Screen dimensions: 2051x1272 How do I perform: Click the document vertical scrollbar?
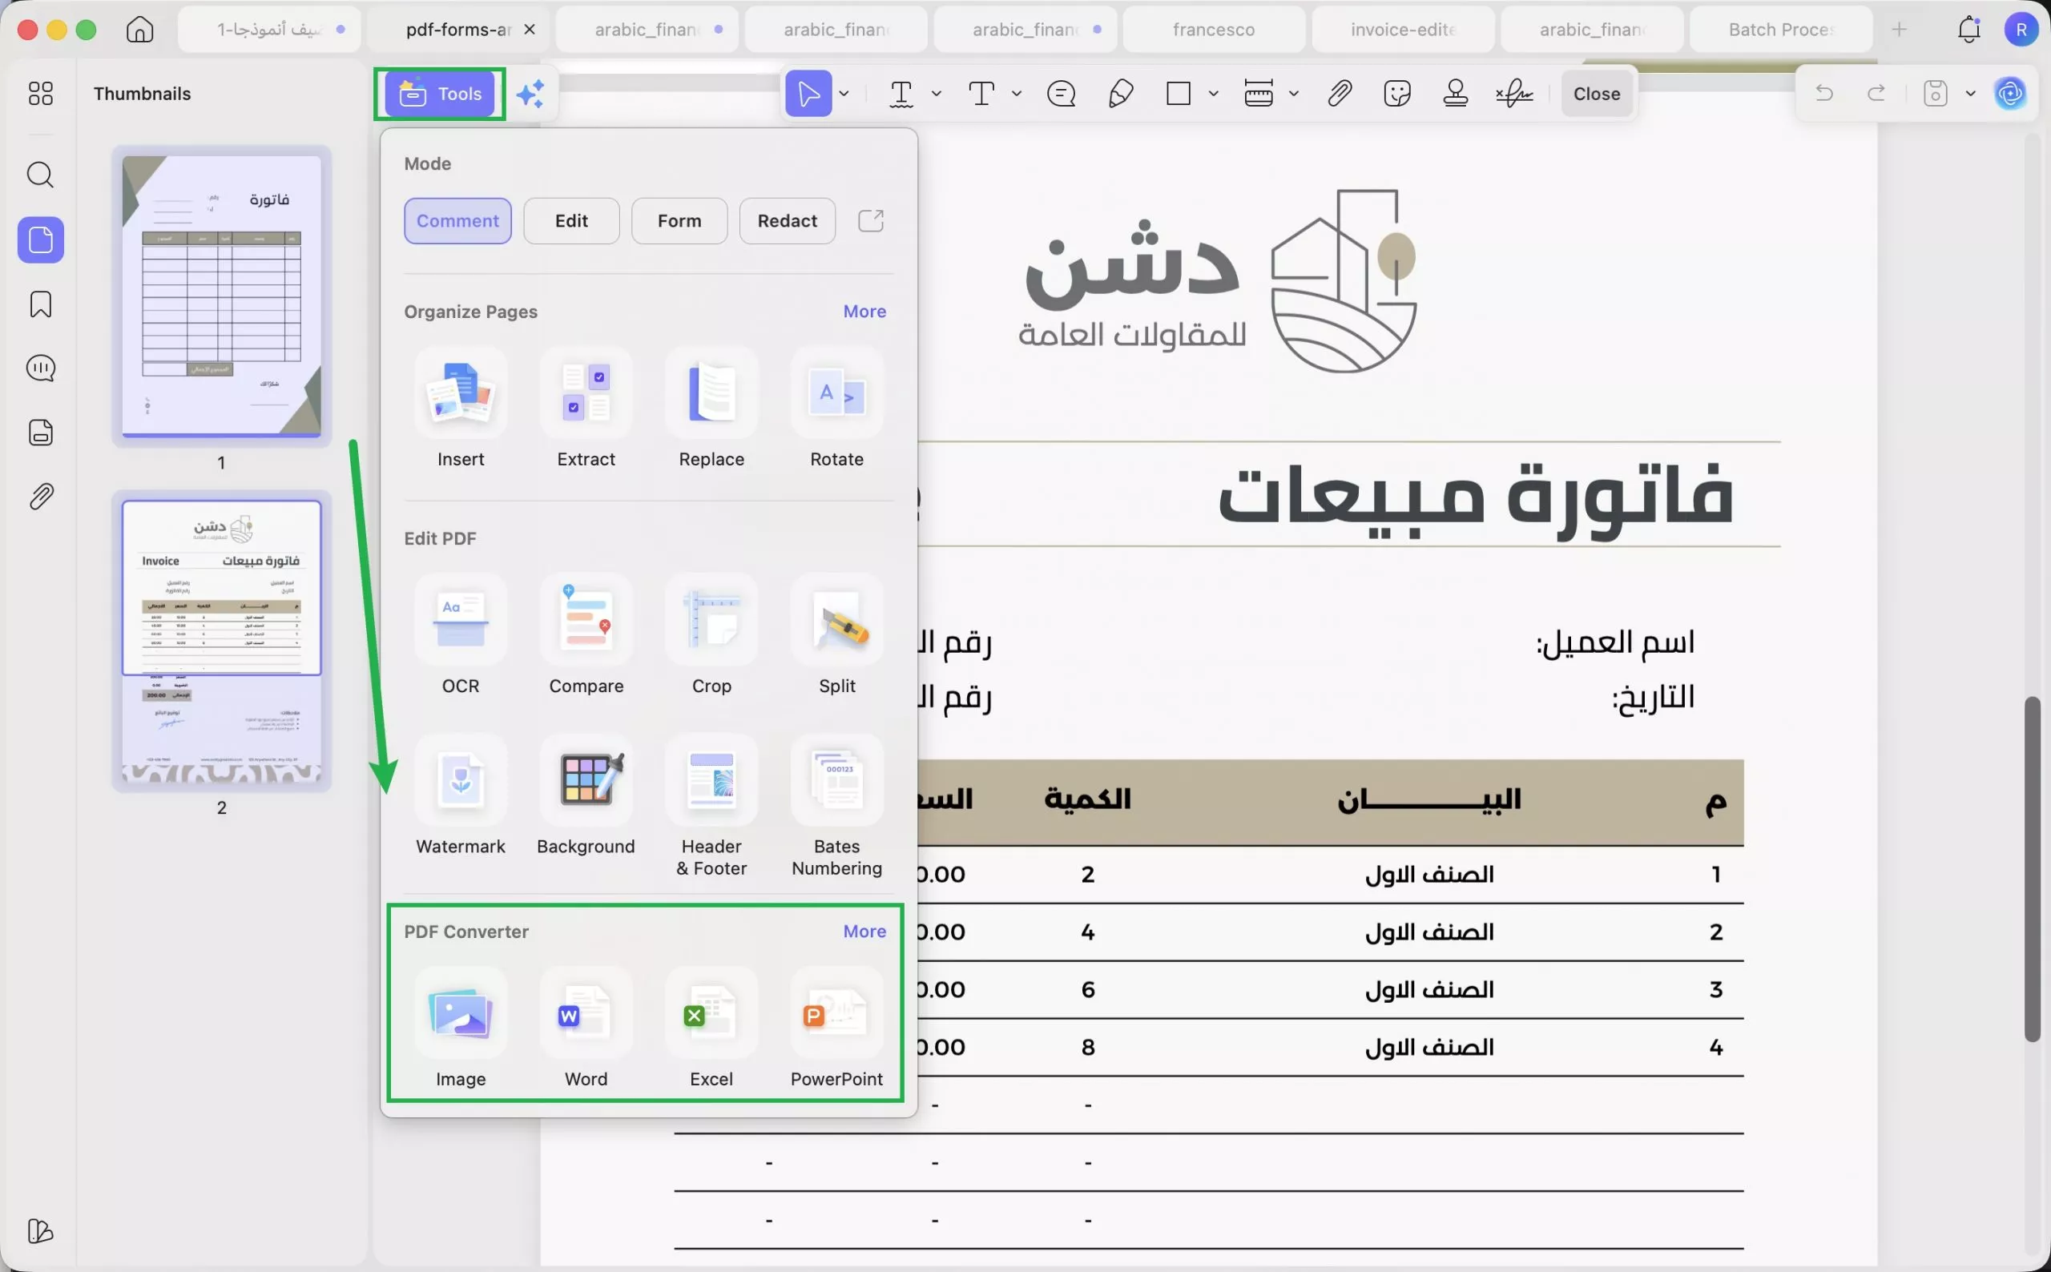pos(2032,869)
